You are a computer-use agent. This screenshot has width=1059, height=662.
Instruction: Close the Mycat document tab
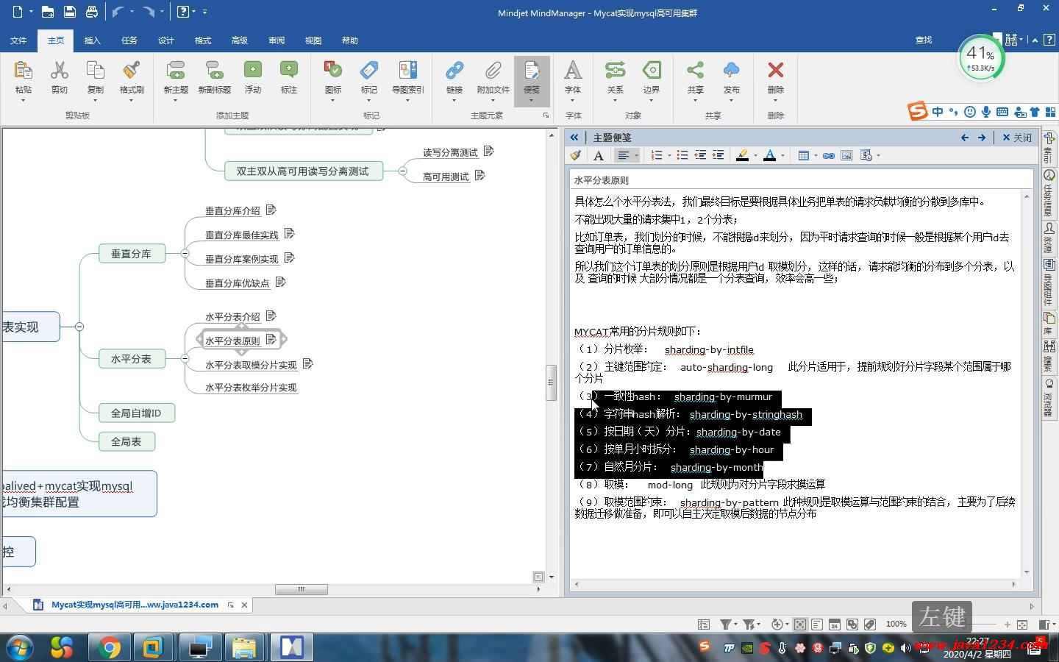pyautogui.click(x=245, y=605)
